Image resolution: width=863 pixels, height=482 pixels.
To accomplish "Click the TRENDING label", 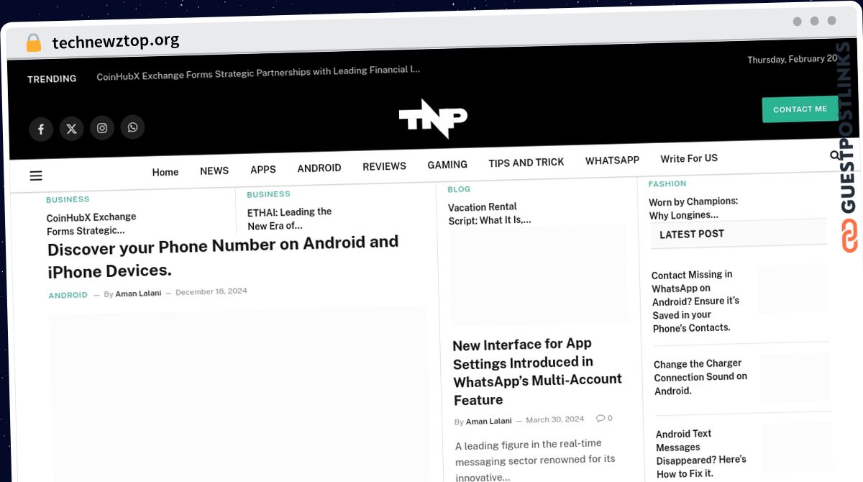I will tap(52, 79).
